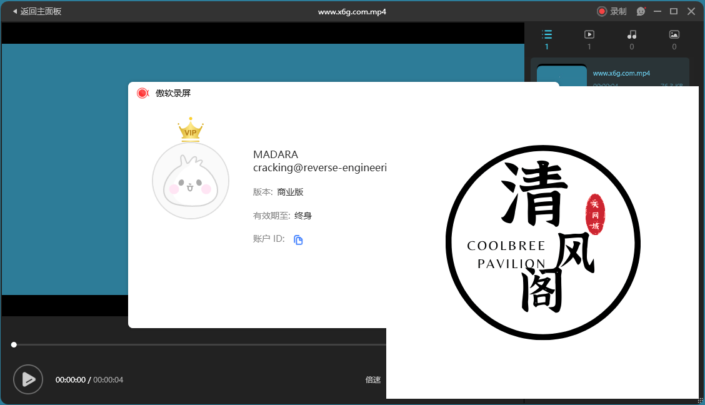Open the www.x6g.com.mp4 video thumbnail
705x405 pixels.
pyautogui.click(x=562, y=76)
